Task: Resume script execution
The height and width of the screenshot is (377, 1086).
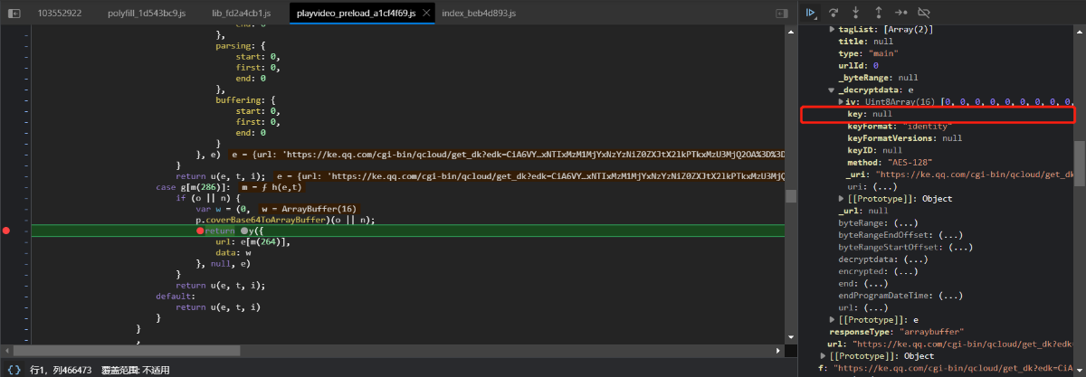Action: tap(811, 13)
